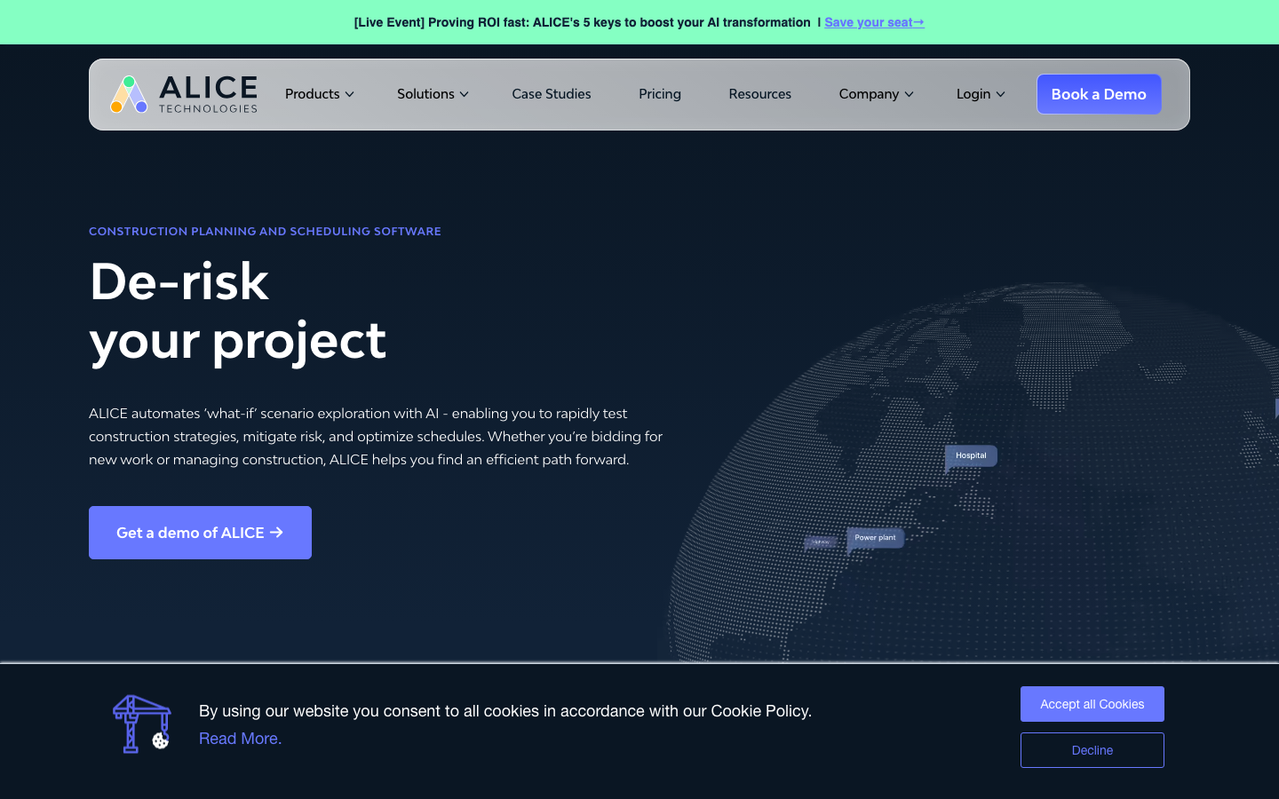The height and width of the screenshot is (799, 1279).
Task: Click the Power plant marker on the globe
Action: (x=875, y=538)
